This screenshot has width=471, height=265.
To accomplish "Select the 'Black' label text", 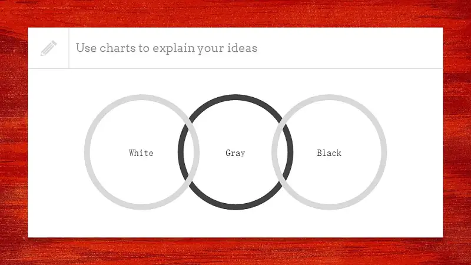I will (x=329, y=153).
